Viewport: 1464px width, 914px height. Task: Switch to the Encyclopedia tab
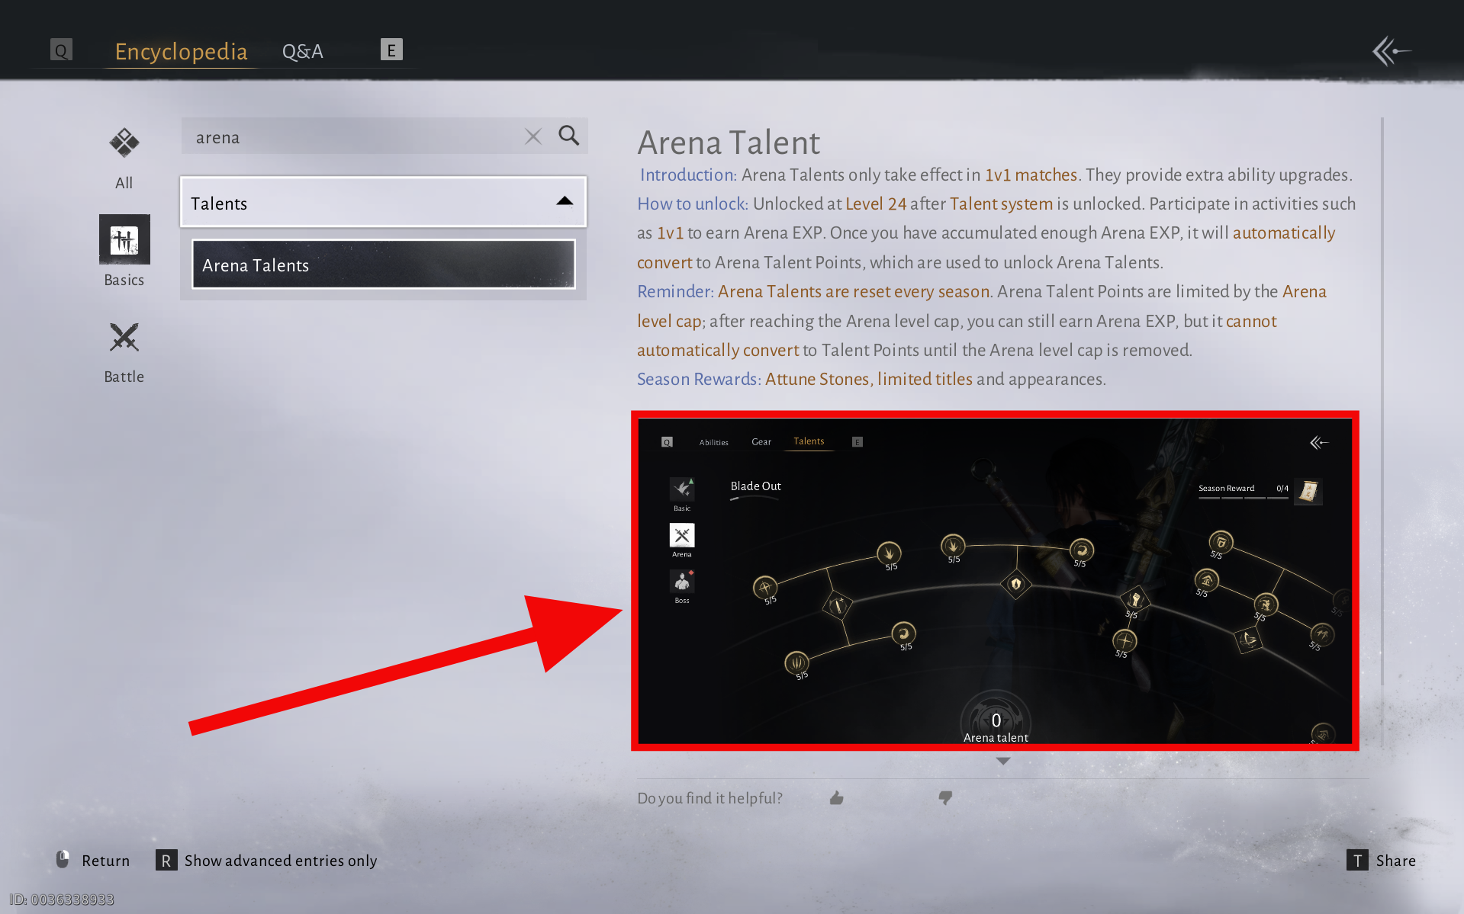coord(181,51)
